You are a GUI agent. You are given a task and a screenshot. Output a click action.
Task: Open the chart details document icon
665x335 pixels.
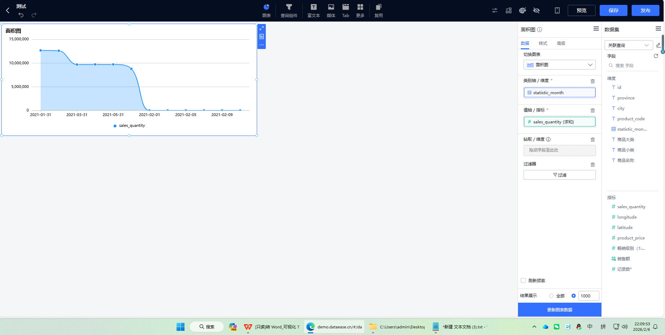coord(262,36)
